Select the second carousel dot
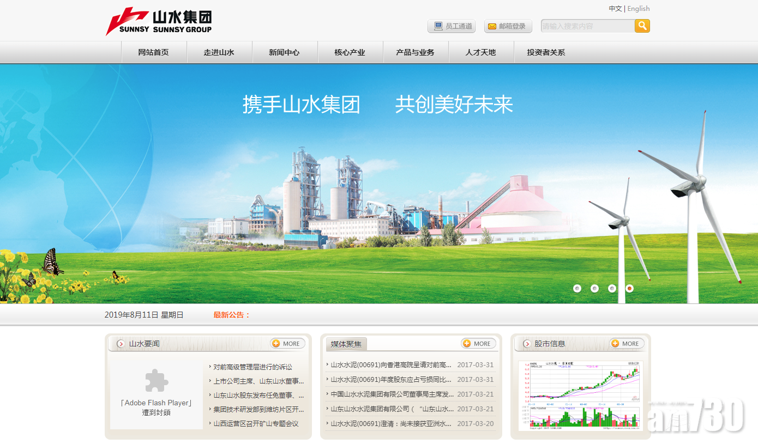Viewport: 758px width, 444px height. click(595, 288)
